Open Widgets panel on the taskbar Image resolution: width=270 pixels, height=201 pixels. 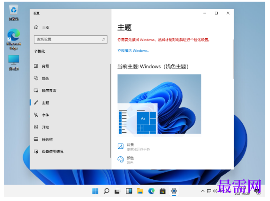pyautogui.click(x=129, y=191)
